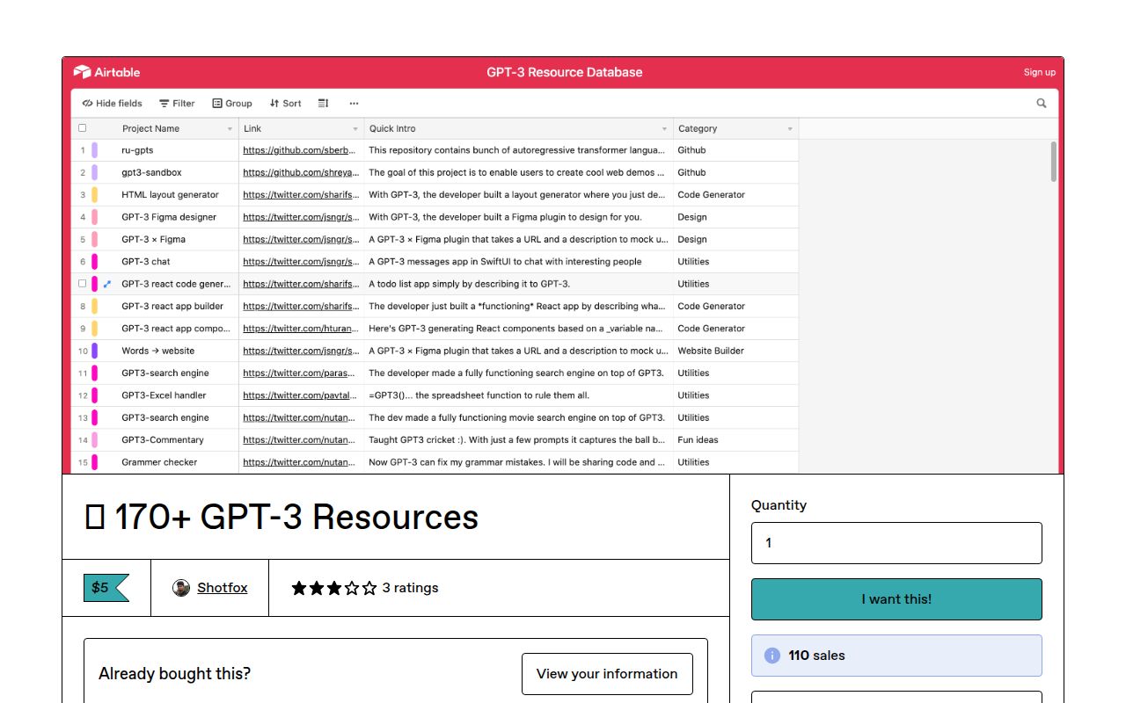Open the HTML layout generator twitter link

click(301, 195)
